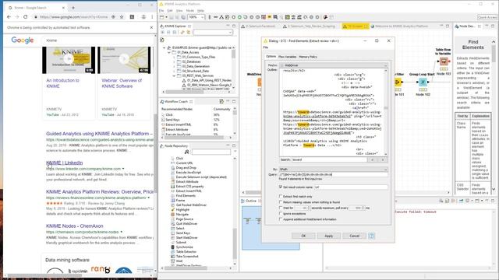Click the OK button in dialog

click(303, 236)
